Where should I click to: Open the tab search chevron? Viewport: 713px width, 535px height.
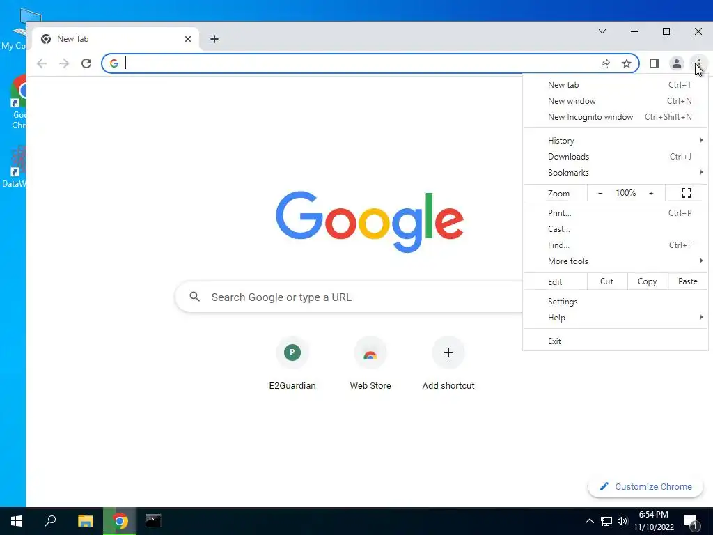pos(602,31)
